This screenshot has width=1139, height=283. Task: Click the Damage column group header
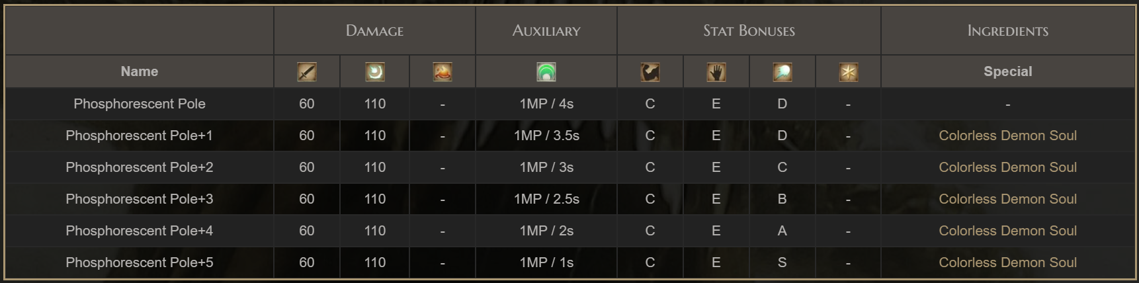click(374, 30)
